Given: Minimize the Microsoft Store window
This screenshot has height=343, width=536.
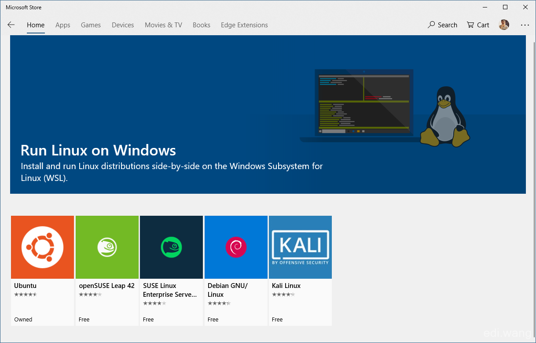Looking at the screenshot, I should point(485,7).
